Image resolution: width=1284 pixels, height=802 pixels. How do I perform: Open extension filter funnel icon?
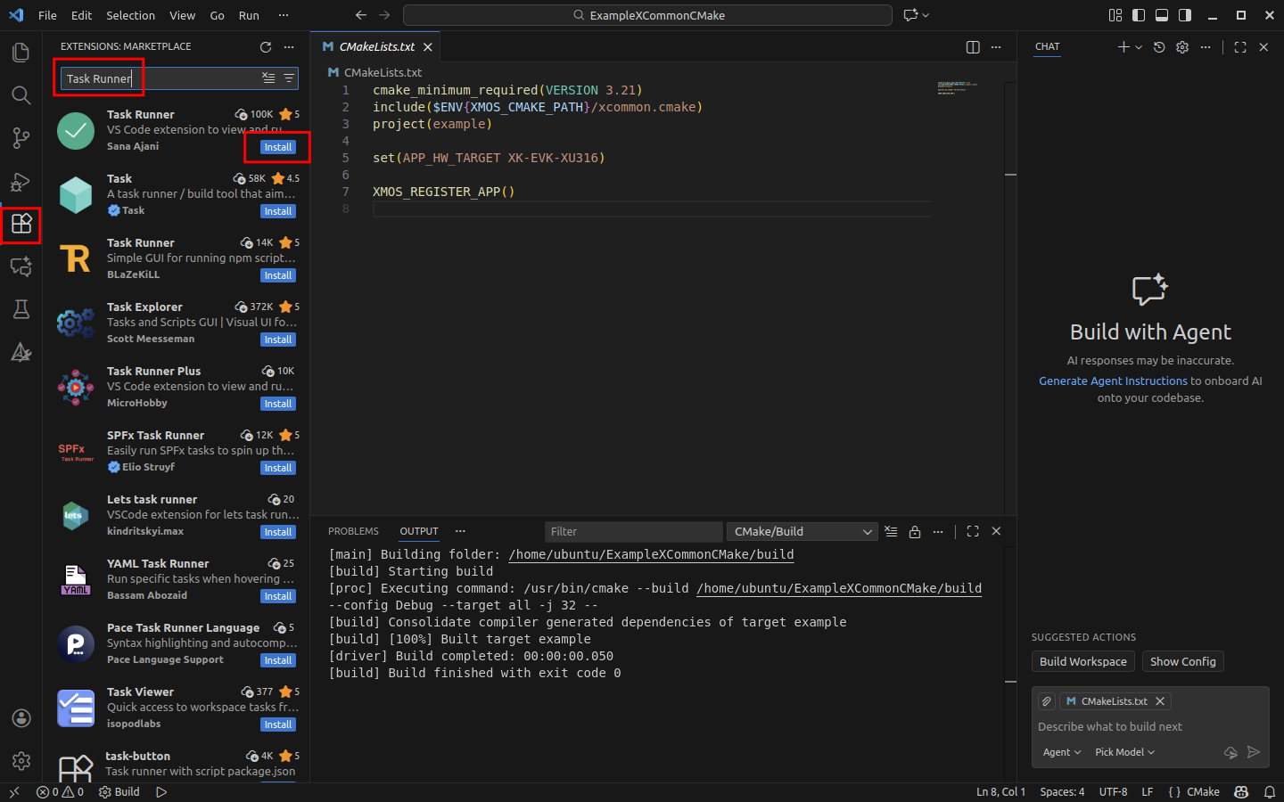point(289,78)
